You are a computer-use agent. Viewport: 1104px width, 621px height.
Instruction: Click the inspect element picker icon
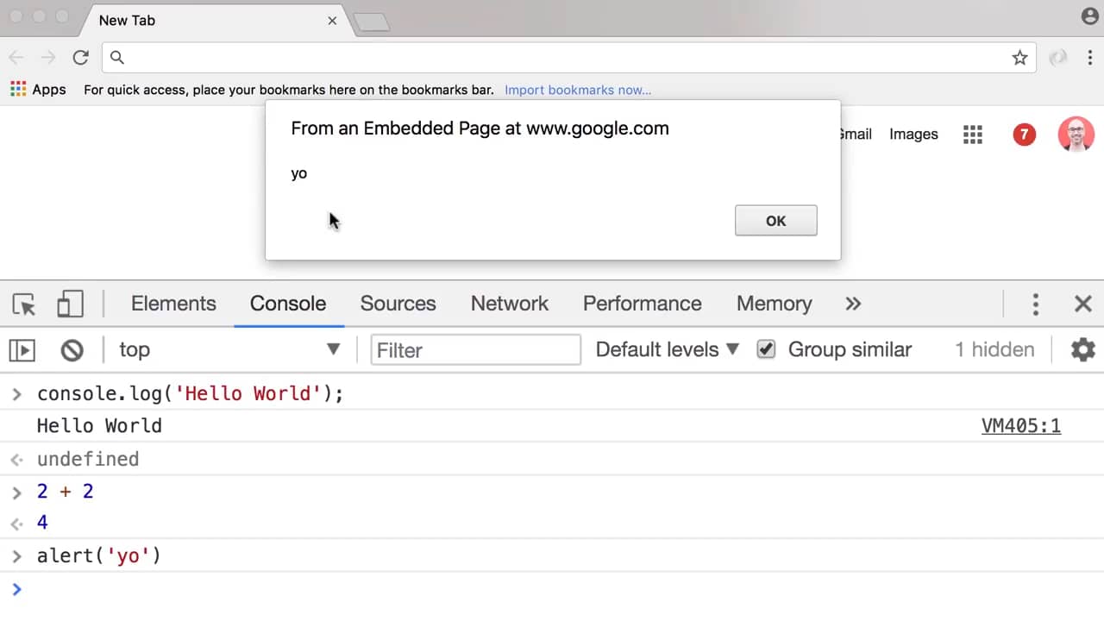(x=24, y=304)
